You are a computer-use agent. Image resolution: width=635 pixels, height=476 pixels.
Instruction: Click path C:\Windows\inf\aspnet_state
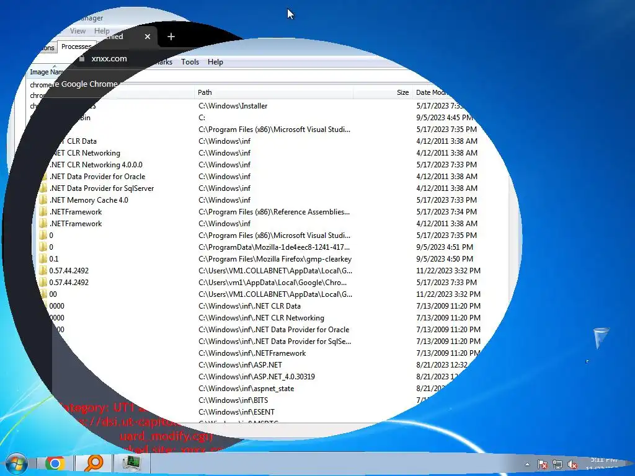(246, 389)
